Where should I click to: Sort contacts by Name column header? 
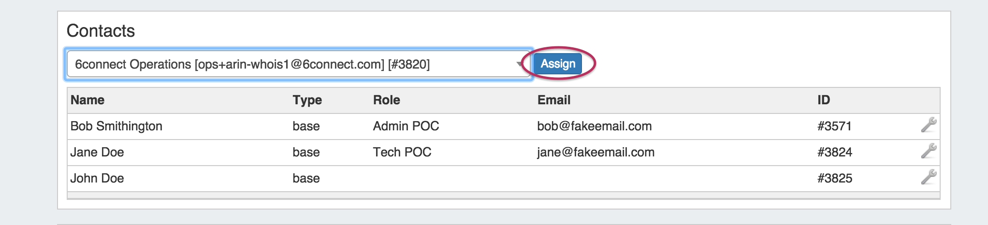pos(87,100)
